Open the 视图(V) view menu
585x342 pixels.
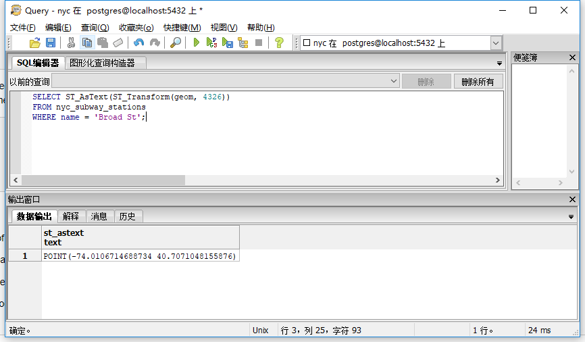[x=224, y=28]
